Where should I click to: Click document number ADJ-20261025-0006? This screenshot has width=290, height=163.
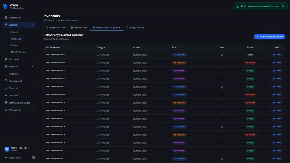[x=56, y=126]
